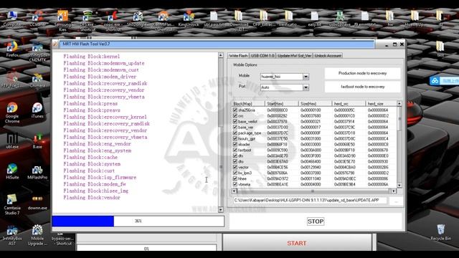Open the Mobile model dropdown
Viewport: 459px width, 258px height.
(306, 77)
